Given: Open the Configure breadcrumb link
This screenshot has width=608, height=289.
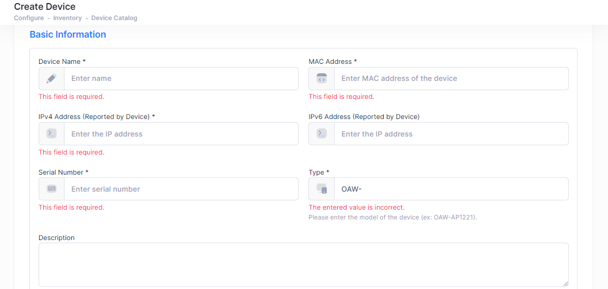Looking at the screenshot, I should [x=29, y=18].
